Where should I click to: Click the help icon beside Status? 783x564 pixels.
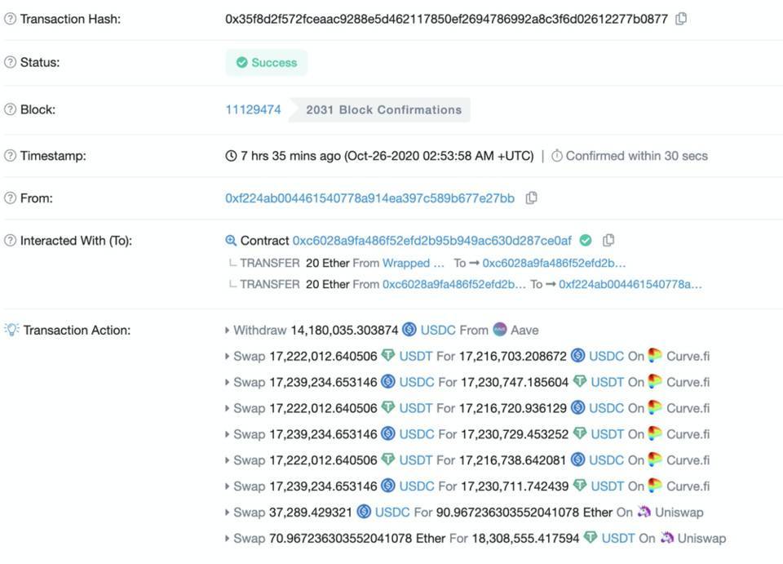[10, 63]
